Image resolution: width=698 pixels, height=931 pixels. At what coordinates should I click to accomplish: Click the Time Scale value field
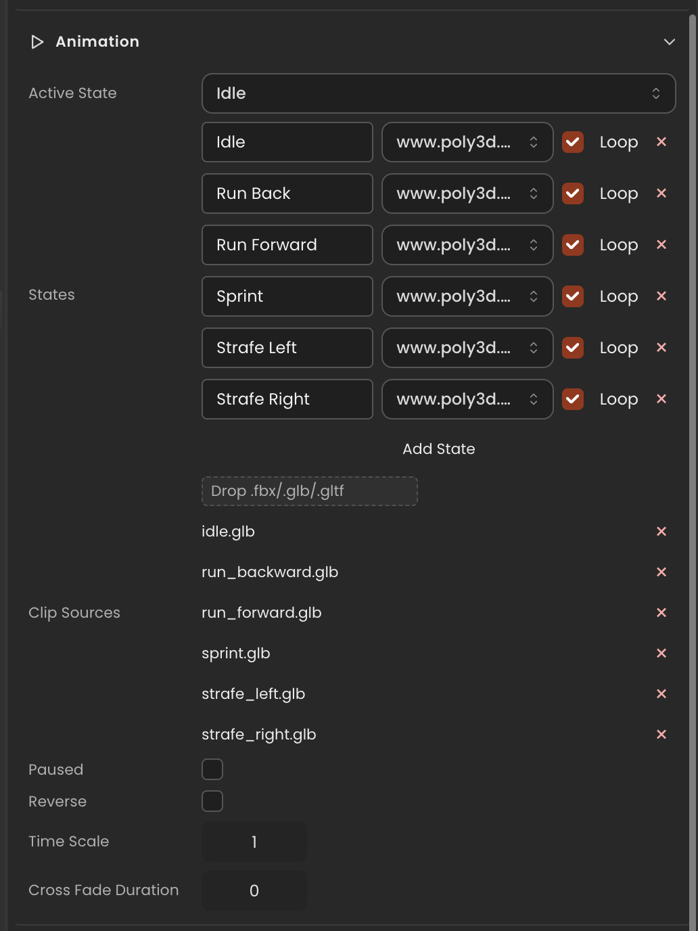254,842
